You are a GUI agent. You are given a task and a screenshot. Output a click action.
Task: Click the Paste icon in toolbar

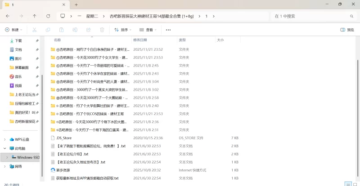tap(61, 30)
